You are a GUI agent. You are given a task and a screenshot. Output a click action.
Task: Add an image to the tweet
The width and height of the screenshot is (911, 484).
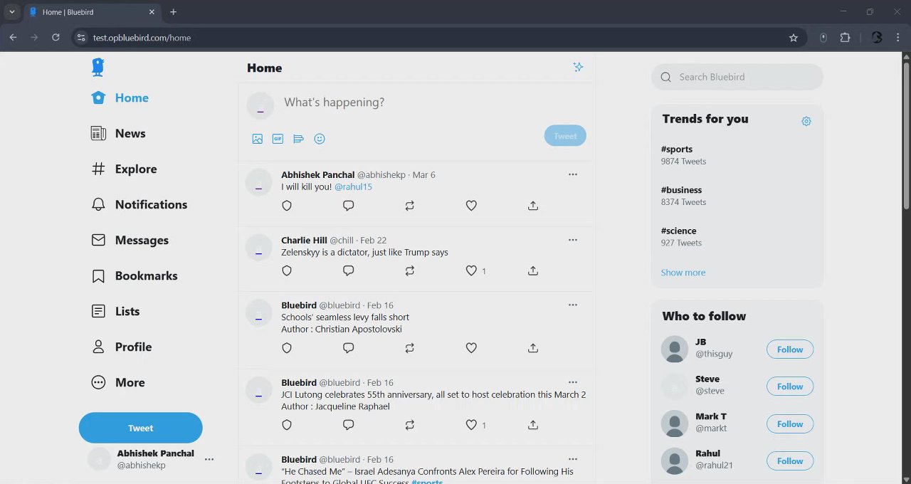pos(258,139)
